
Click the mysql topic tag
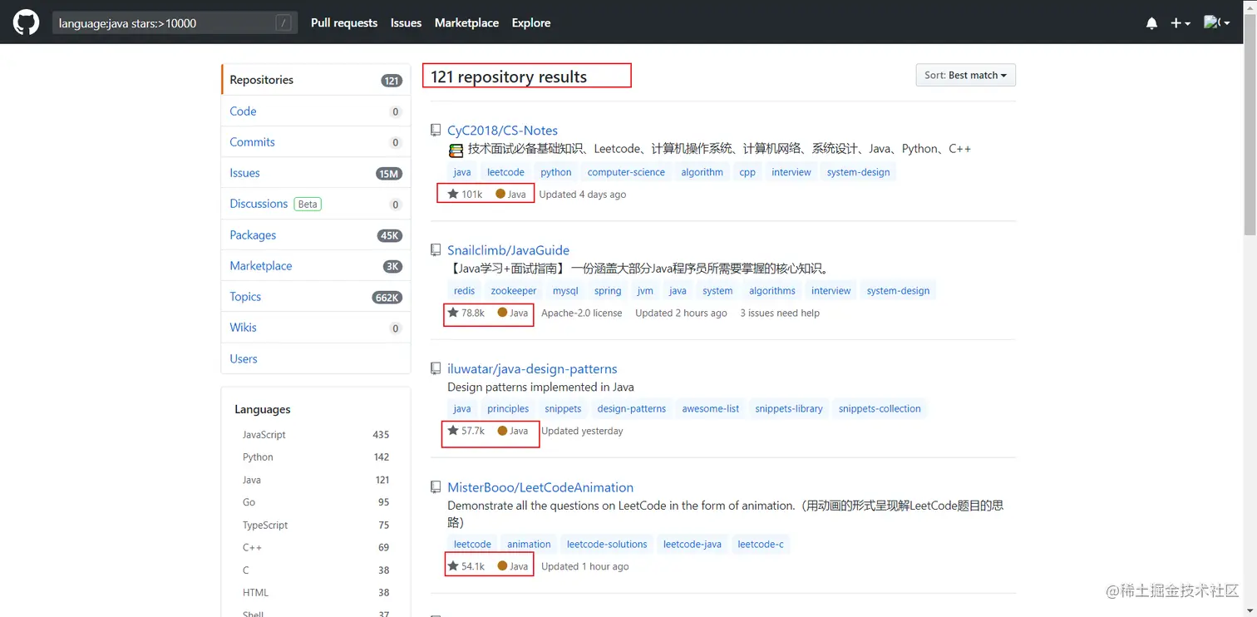click(565, 291)
